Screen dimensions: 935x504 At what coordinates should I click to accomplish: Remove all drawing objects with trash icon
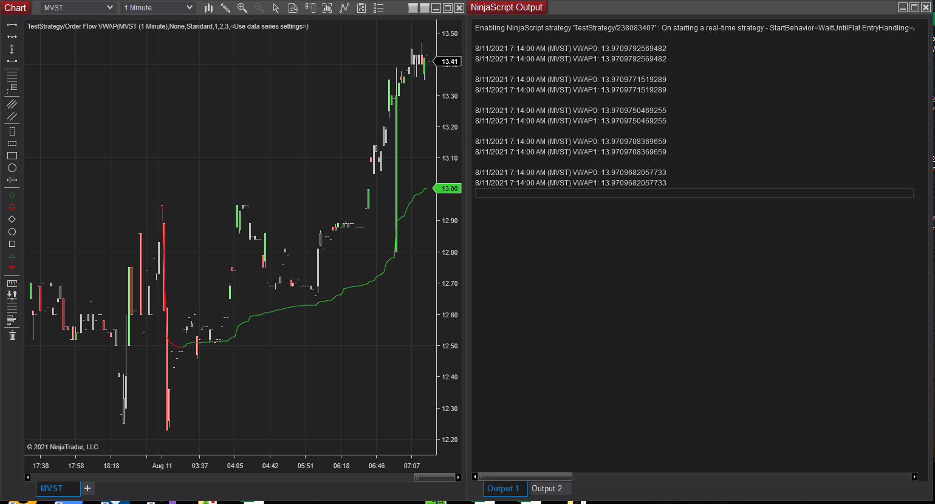(12, 335)
